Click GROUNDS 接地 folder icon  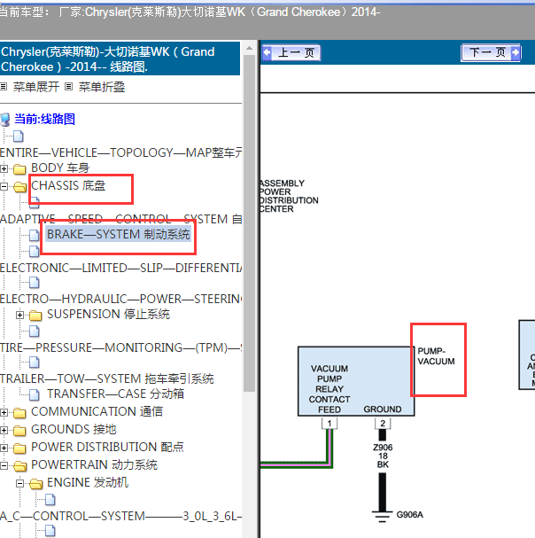(x=19, y=430)
